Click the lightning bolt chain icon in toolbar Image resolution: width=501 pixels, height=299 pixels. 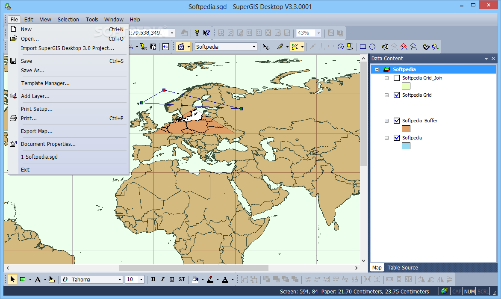144,47
